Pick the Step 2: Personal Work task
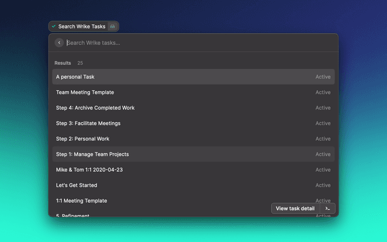Screen dimensions: 387x242 [x=83, y=139]
